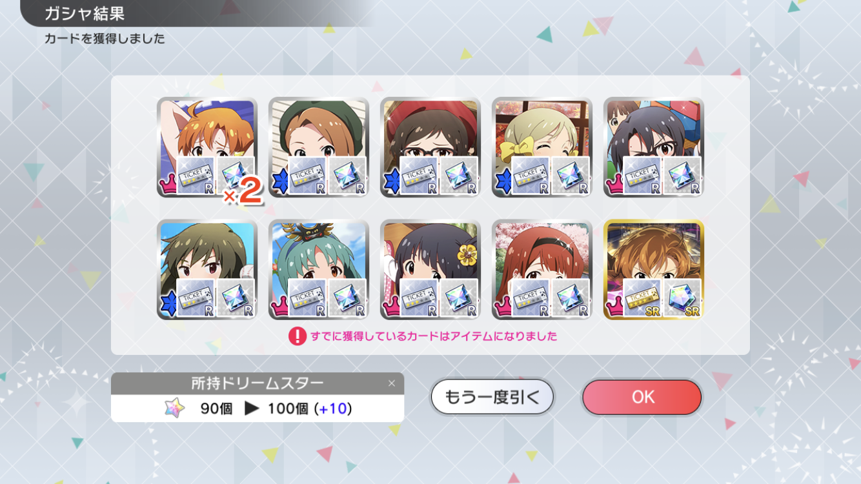Tap the pink crown icon on the first card
861x484 pixels.
pyautogui.click(x=168, y=185)
